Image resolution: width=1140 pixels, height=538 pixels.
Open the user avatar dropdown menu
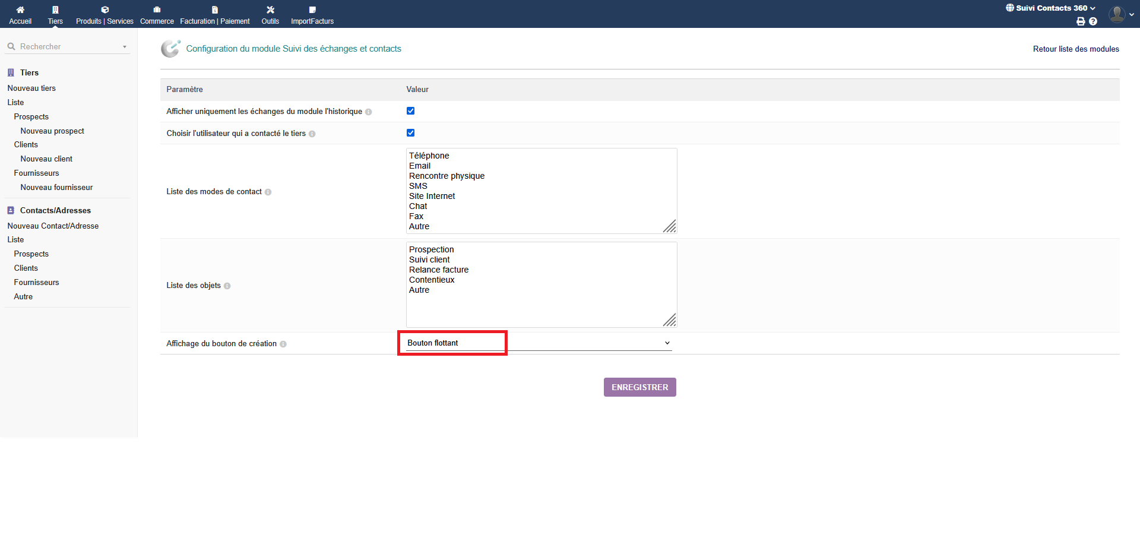[1120, 14]
